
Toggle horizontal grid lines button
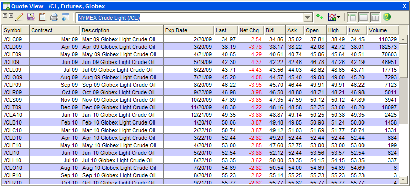363,17
